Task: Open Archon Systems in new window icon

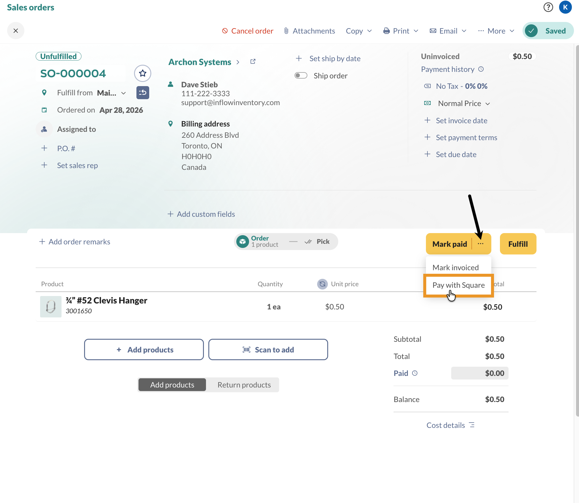Action: (x=253, y=61)
